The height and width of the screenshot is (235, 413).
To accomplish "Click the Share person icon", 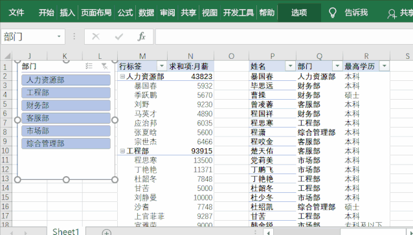I will pos(392,14).
